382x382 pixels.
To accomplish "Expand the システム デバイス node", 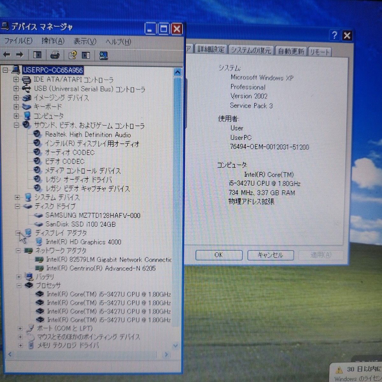I will [x=18, y=197].
